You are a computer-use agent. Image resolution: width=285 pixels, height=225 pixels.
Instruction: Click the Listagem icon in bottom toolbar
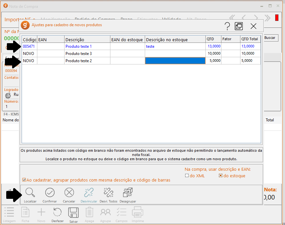click(9, 212)
